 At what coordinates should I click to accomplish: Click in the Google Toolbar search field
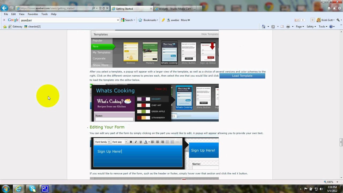pos(70,20)
